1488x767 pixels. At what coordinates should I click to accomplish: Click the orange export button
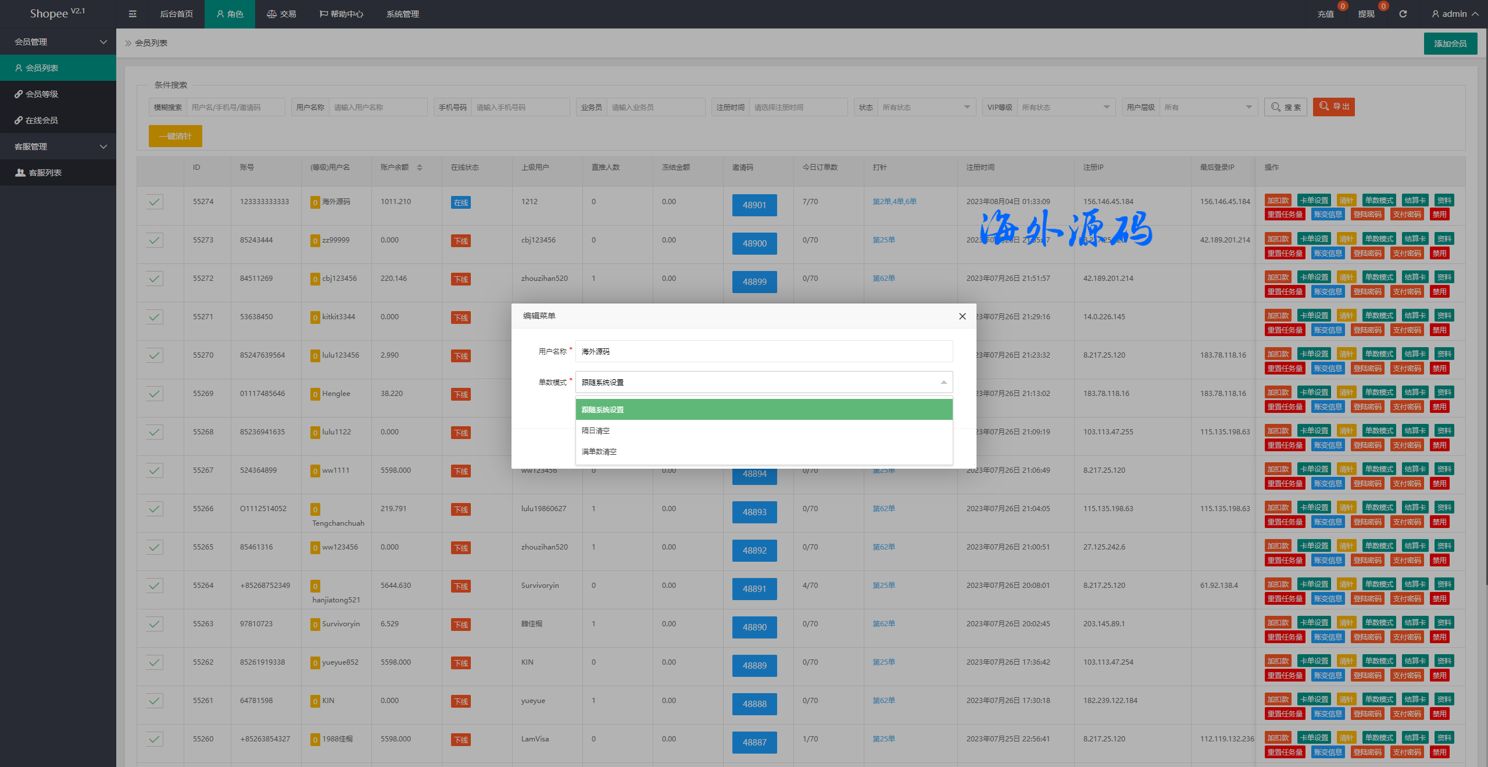[1333, 107]
